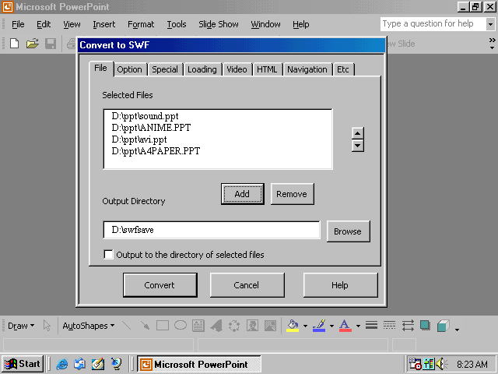Switch to the Video tab
Viewport: 498px width, 374px height.
237,69
